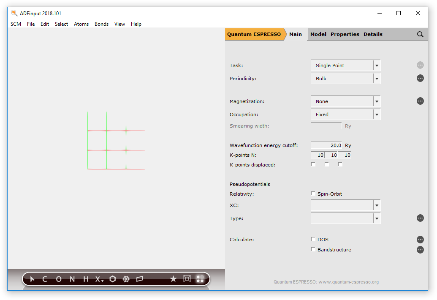The height and width of the screenshot is (300, 437).
Task: Open the Quantum ESPRESSO engine selector
Action: [255, 34]
